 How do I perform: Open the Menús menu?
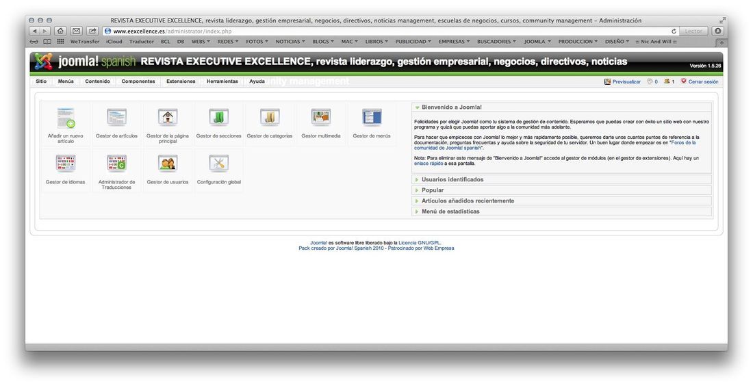point(66,81)
